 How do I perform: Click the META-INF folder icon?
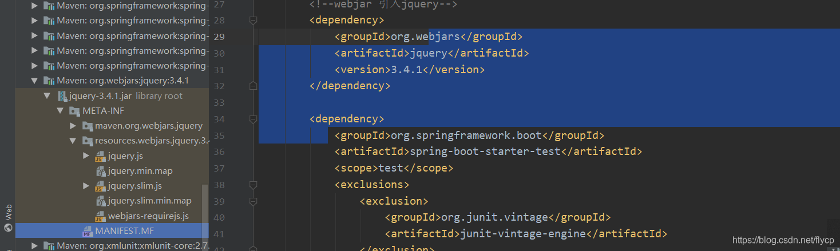(74, 110)
